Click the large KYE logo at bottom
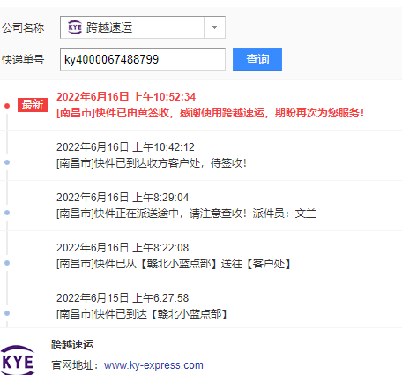This screenshot has width=402, height=375. [x=18, y=361]
